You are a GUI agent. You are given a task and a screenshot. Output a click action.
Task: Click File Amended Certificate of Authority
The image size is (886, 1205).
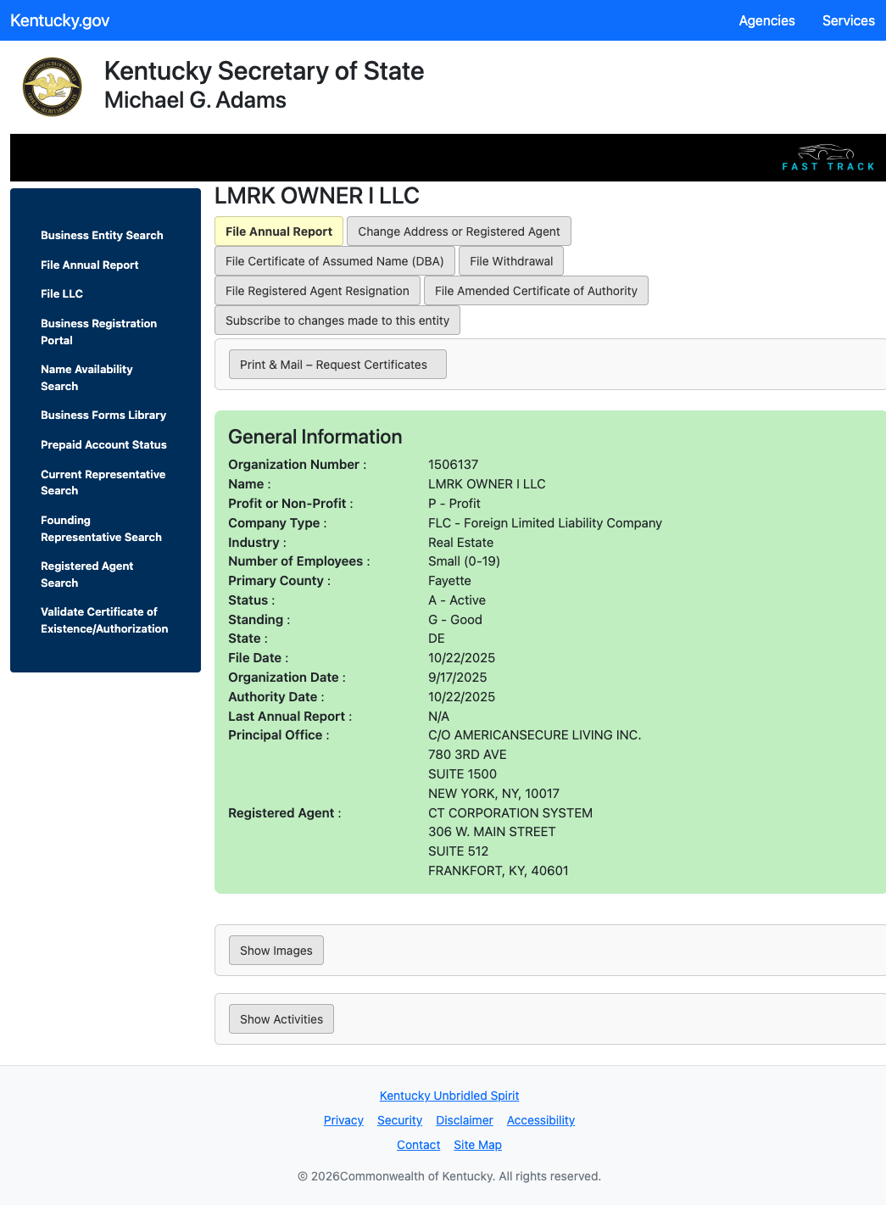pos(536,291)
